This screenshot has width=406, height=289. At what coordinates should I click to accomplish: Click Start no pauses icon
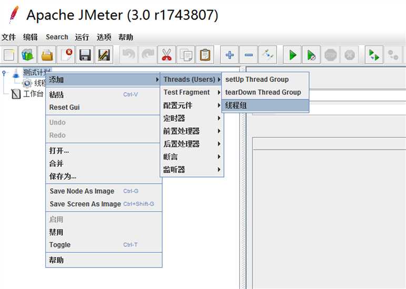311,55
